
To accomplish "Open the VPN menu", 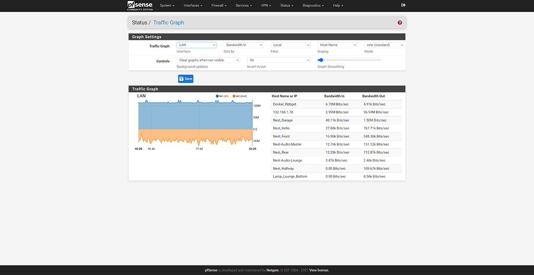I will tap(266, 5).
